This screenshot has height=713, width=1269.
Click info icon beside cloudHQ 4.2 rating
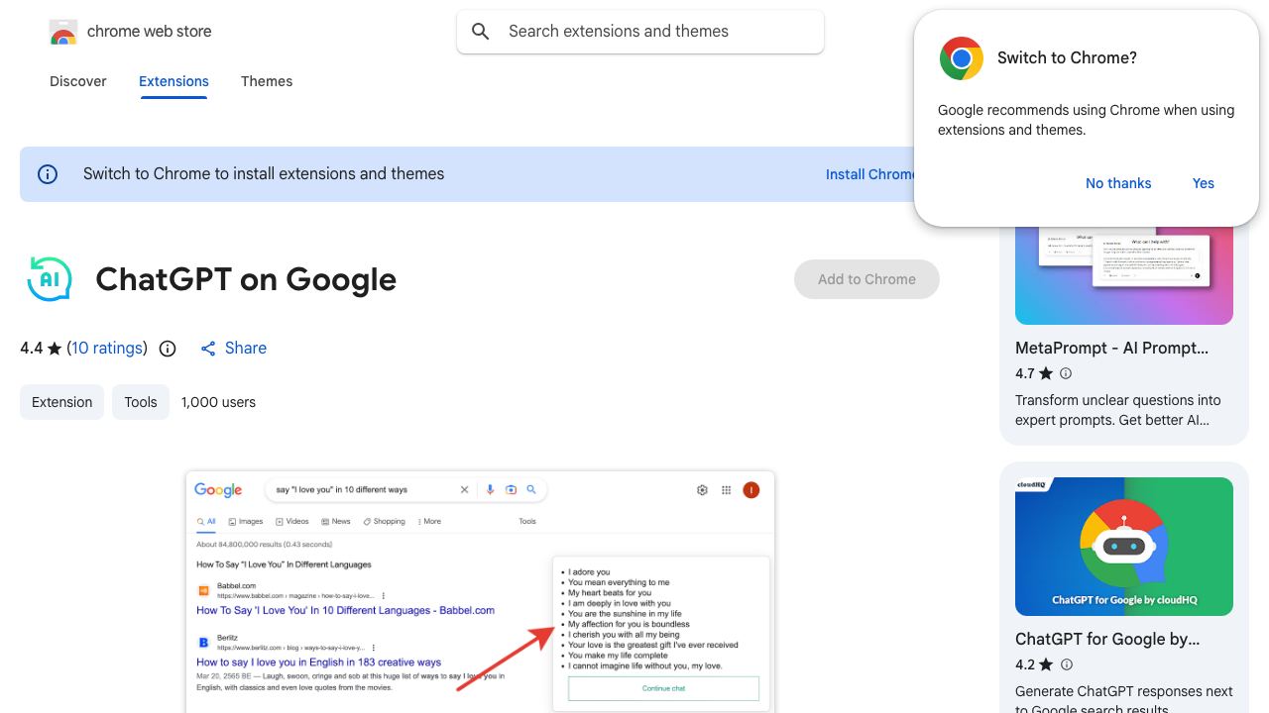(1066, 664)
